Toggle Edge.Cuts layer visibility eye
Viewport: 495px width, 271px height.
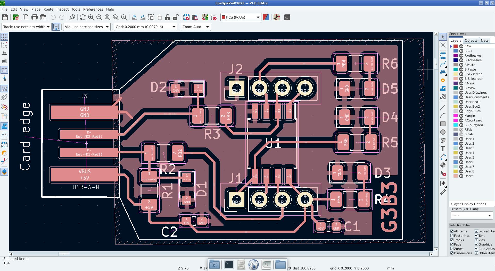click(461, 111)
